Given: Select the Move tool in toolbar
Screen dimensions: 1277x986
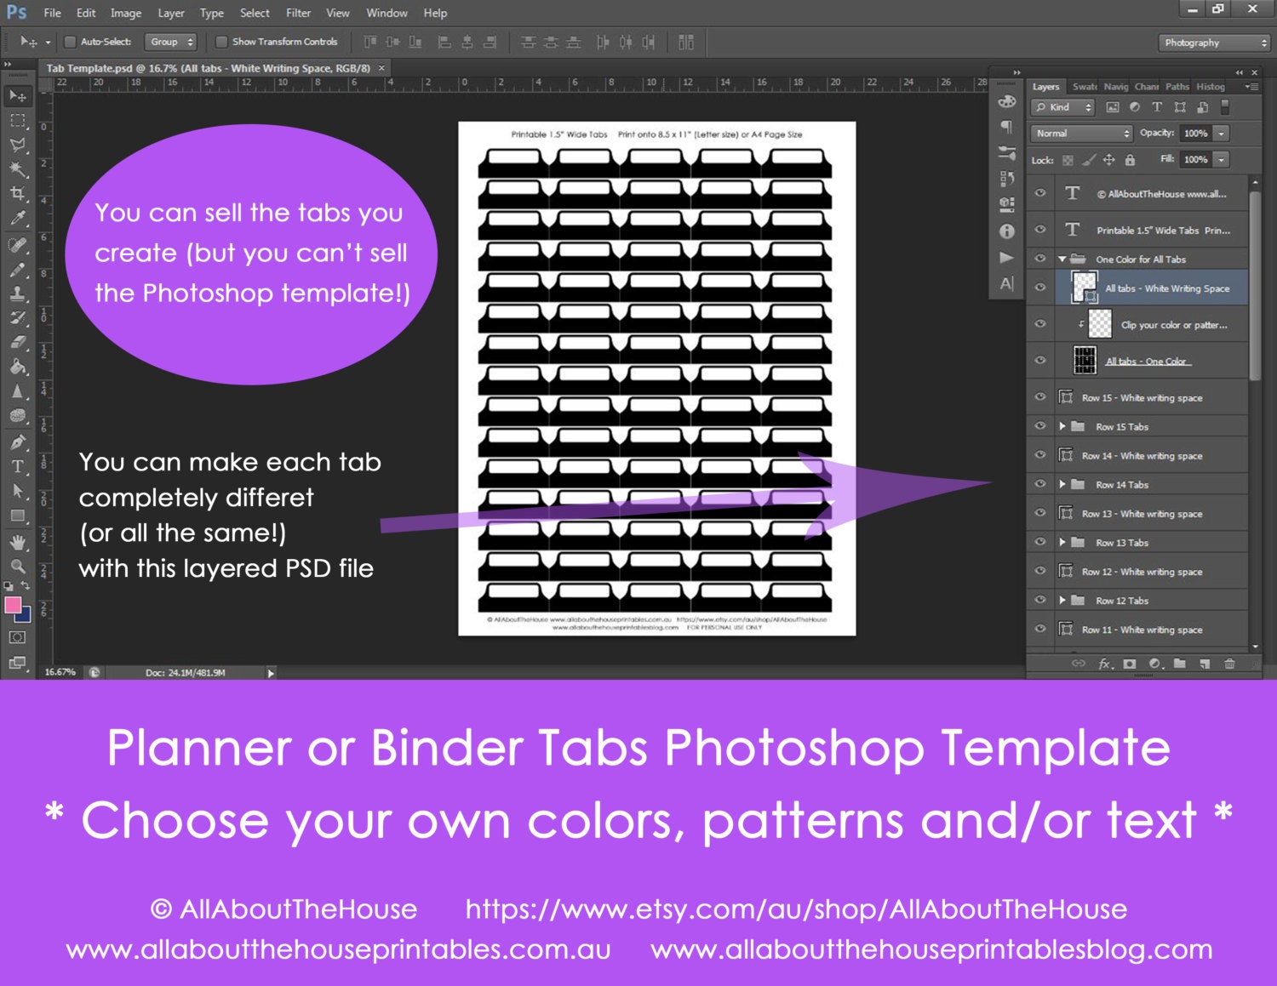Looking at the screenshot, I should (x=18, y=96).
